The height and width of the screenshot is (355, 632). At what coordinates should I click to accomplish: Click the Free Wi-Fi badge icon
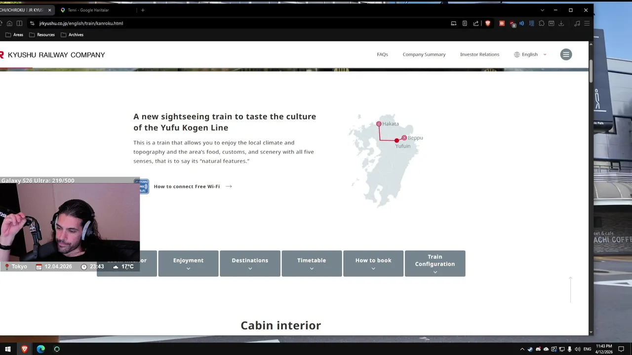tap(141, 186)
